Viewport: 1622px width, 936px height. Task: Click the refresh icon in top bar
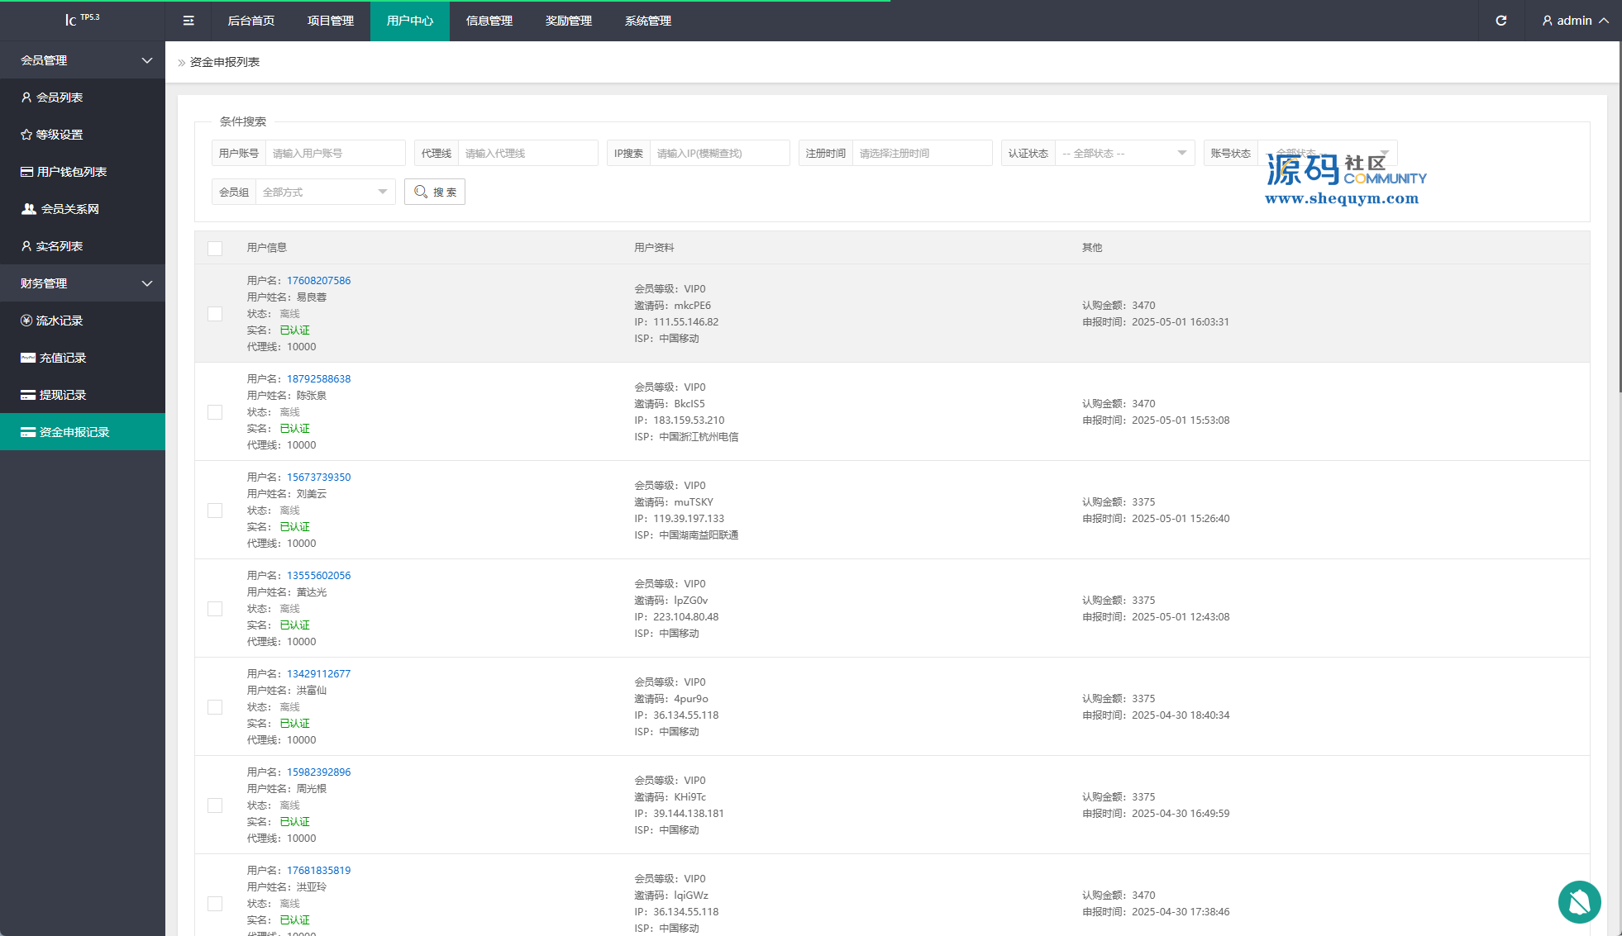pos(1501,21)
